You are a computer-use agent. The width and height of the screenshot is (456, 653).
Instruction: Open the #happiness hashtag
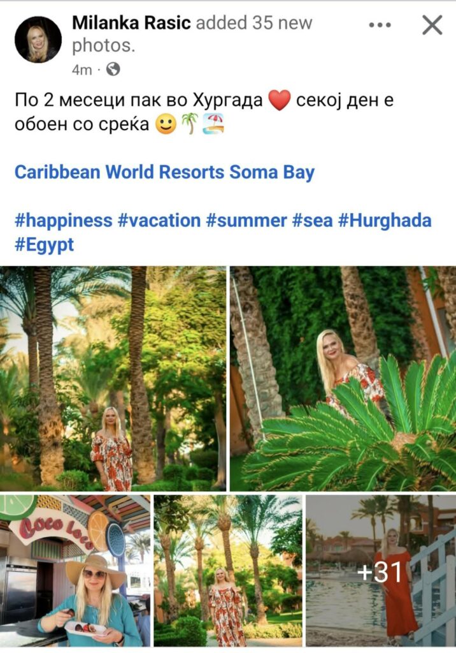64,221
